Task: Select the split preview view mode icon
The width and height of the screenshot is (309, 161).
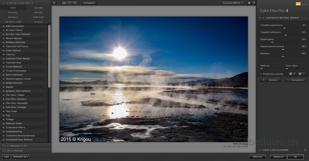Action: point(70,3)
